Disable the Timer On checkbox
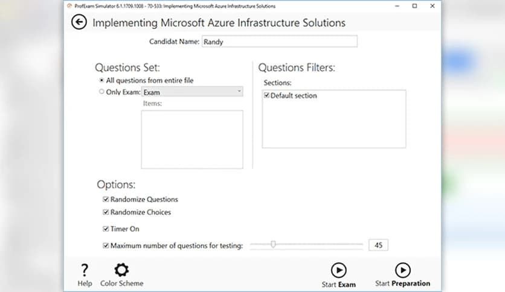 pyautogui.click(x=106, y=229)
